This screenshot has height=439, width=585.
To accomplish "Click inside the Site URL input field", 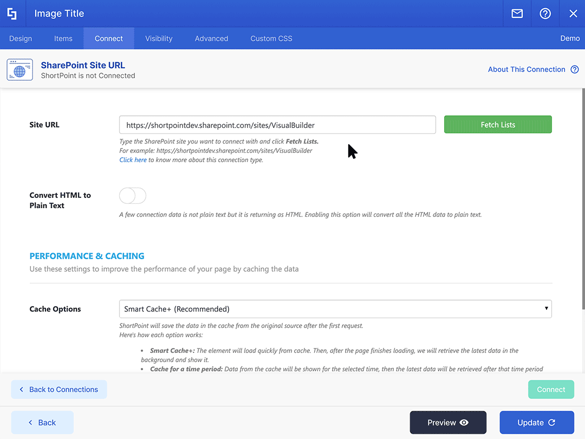I will (x=277, y=124).
